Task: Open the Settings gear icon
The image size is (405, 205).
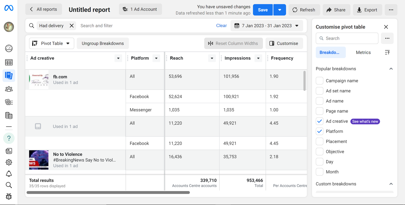Action: pos(9,162)
